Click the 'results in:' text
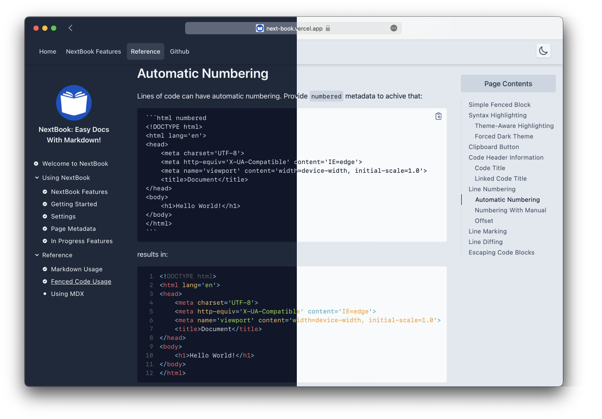The height and width of the screenshot is (419, 602). tap(153, 255)
